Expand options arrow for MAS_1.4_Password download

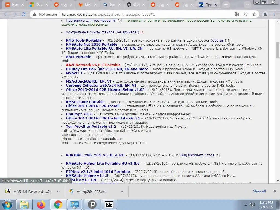58,191
